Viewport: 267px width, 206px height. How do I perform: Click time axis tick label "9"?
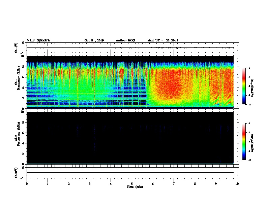tap(216, 184)
